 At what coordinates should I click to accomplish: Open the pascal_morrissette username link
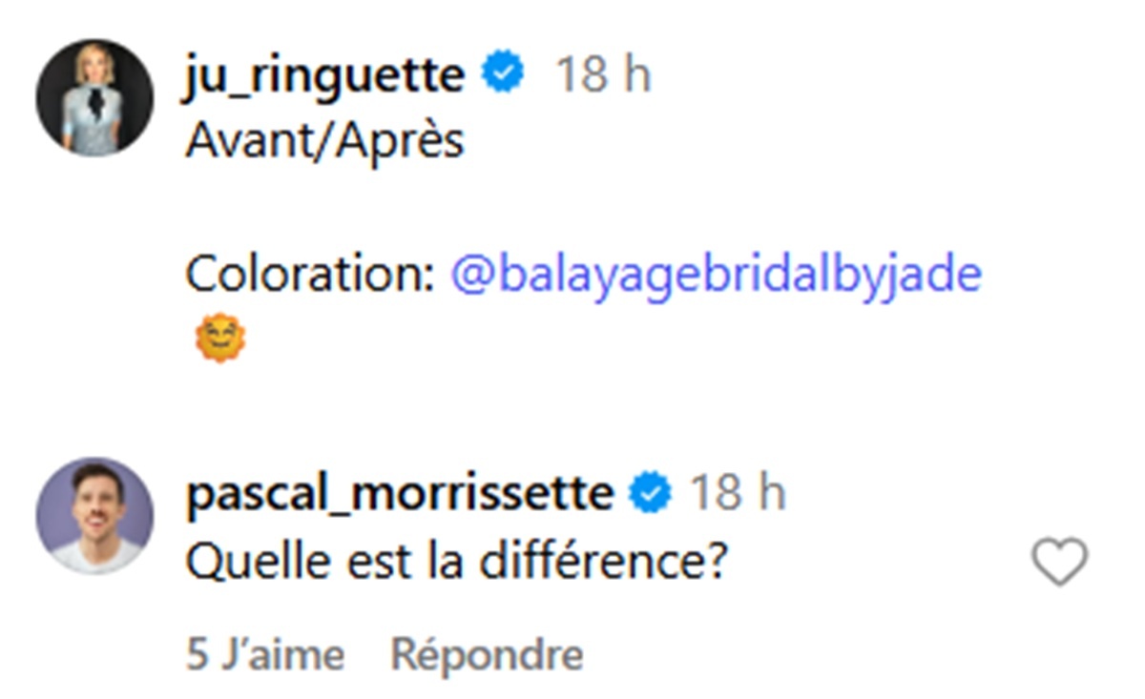[400, 493]
